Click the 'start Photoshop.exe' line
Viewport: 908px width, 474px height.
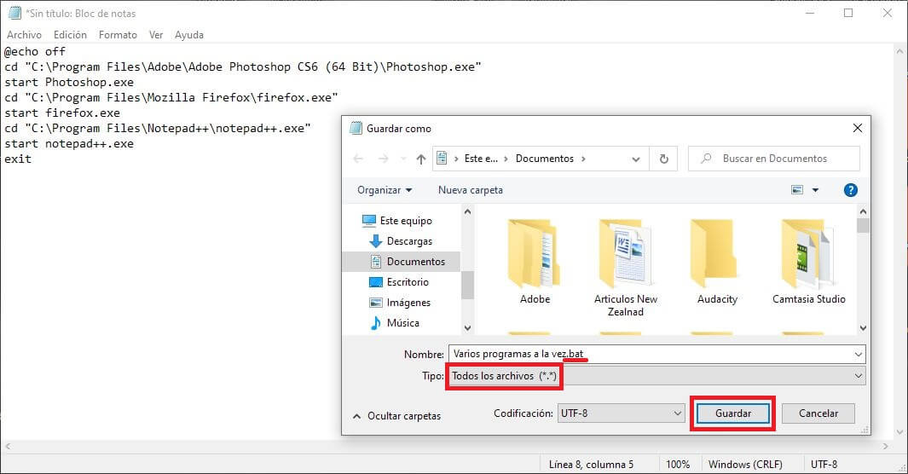[x=69, y=82]
